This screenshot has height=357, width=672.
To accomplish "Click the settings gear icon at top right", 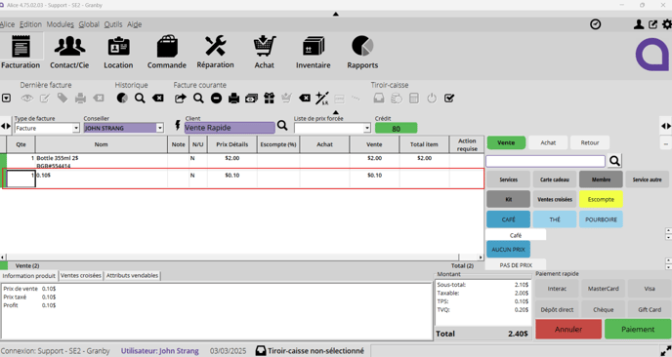I will (x=667, y=24).
